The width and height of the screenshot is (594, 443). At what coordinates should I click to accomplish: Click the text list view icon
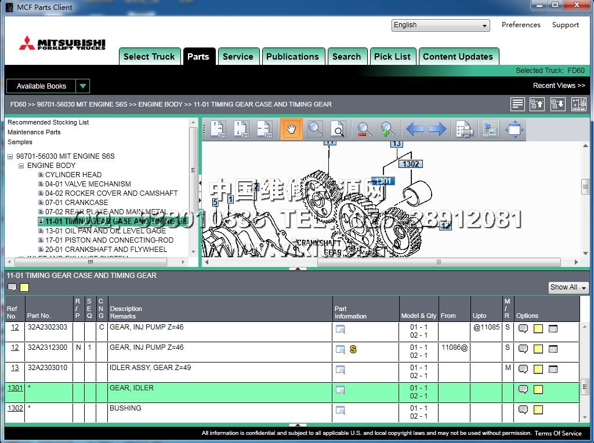(518, 104)
